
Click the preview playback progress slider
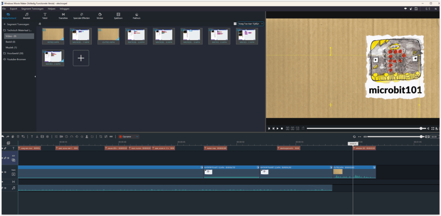click(x=364, y=128)
